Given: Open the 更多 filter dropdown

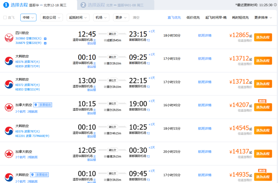Looking at the screenshot, I should [x=121, y=17].
